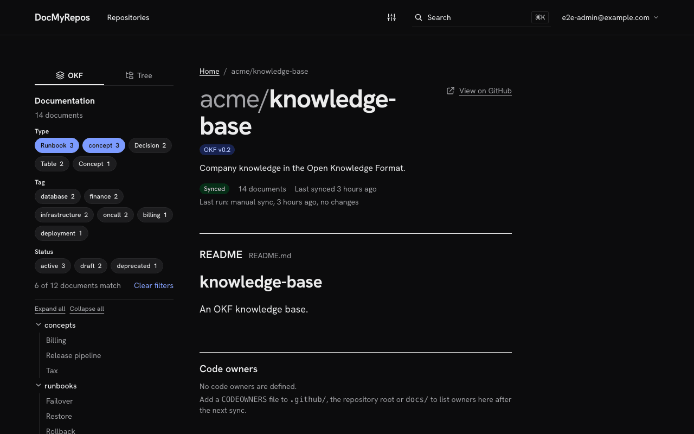Click Collapse all link
The height and width of the screenshot is (434, 694).
(x=87, y=309)
